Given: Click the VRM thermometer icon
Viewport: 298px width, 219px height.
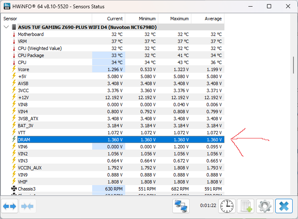Looking at the screenshot, I should click(14, 41).
